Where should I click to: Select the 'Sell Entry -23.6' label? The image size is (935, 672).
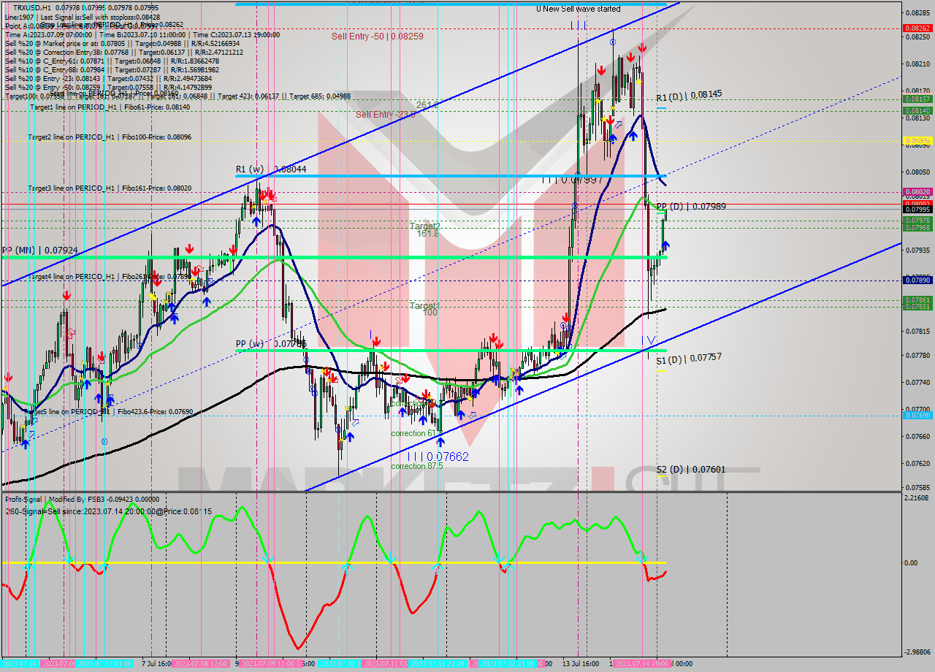(385, 114)
